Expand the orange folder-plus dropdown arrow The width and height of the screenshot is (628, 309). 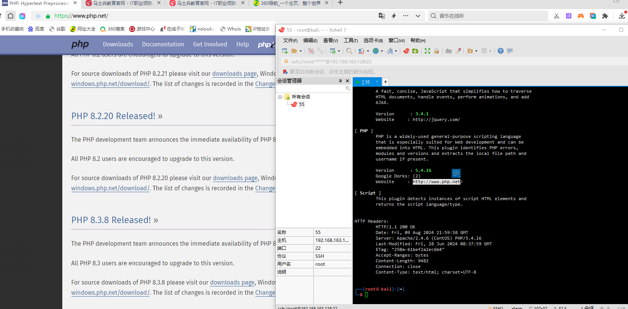(476, 51)
